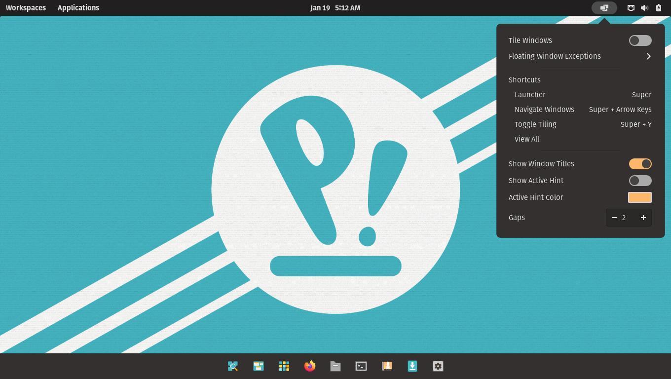Increase Gaps with the plus button
671x379 pixels.
[643, 218]
